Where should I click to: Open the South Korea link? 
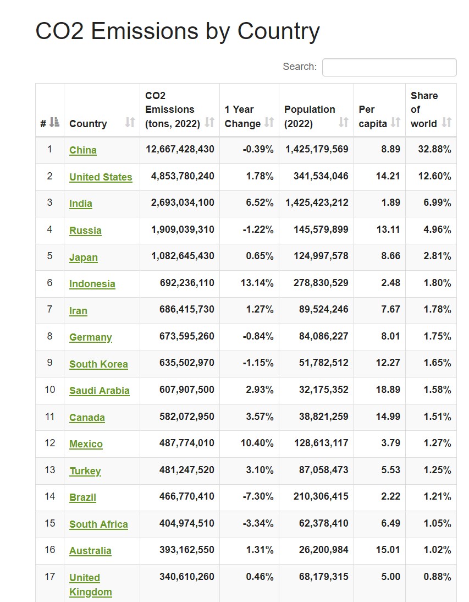(x=98, y=364)
